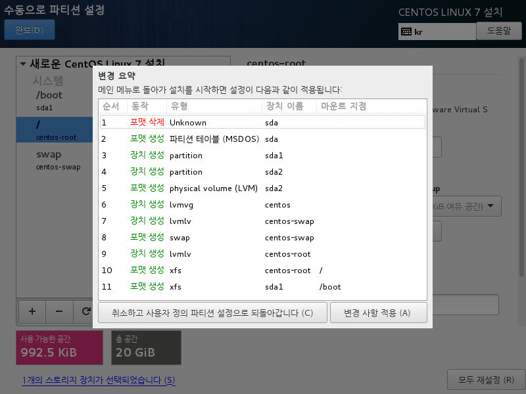Sort by 유형 column header
526x394 pixels.
pyautogui.click(x=214, y=106)
